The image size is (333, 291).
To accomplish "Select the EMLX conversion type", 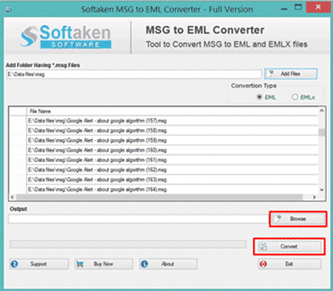I will (295, 97).
